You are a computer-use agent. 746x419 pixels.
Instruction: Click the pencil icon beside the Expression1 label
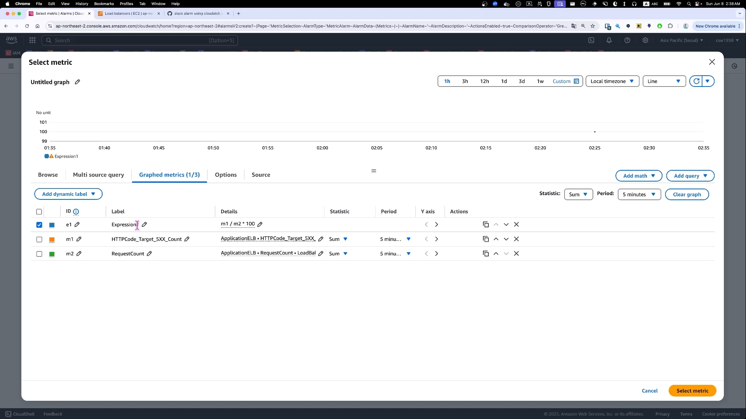[145, 225]
